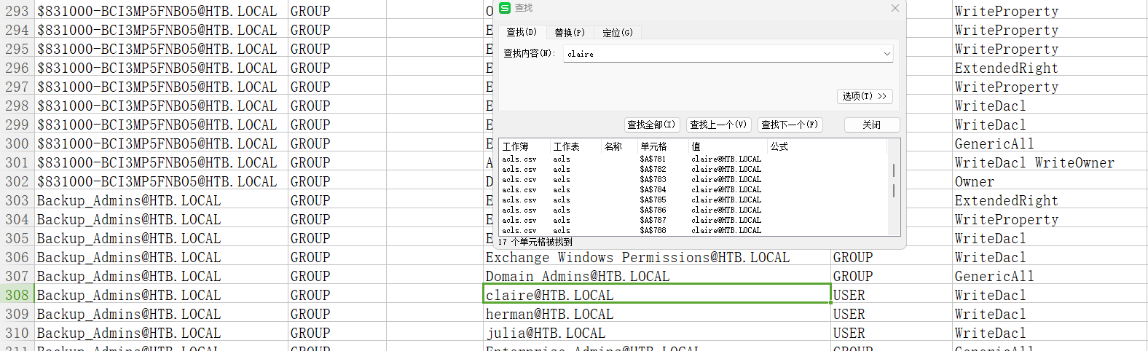Switch to the 定位(G) go-to tab
This screenshot has height=351, width=1148.
coord(617,33)
